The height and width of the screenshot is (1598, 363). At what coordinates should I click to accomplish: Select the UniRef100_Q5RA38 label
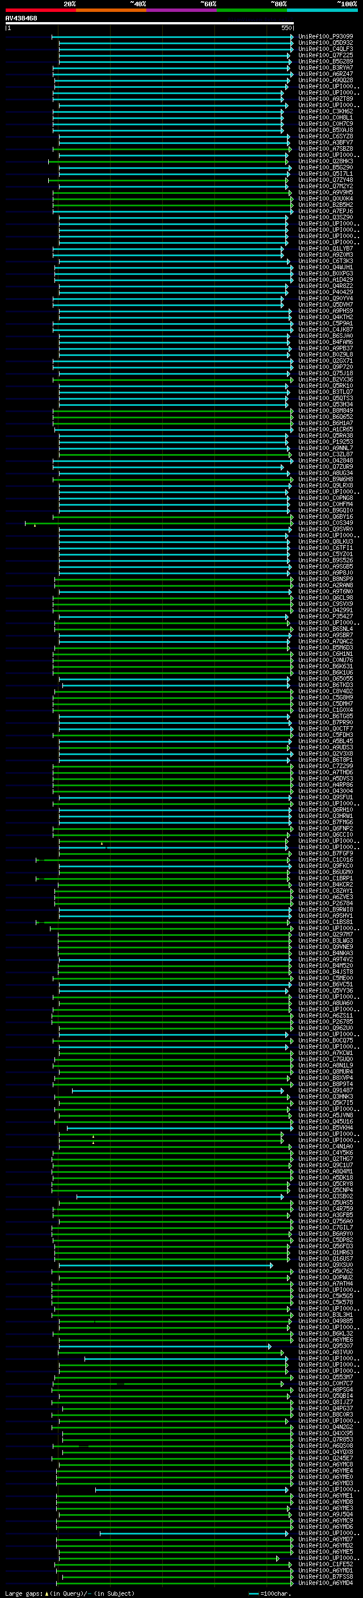(x=326, y=435)
